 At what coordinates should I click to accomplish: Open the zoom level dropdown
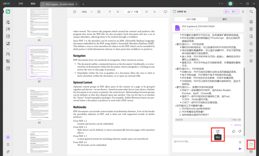(x=92, y=12)
